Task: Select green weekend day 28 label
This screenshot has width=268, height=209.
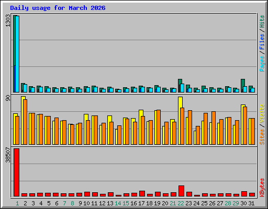Action: (x=228, y=203)
